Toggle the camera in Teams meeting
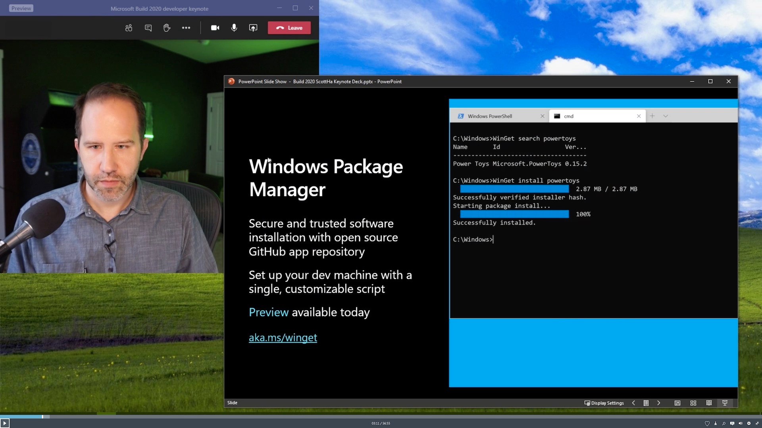Screen dimensions: 762x428 tap(215, 28)
